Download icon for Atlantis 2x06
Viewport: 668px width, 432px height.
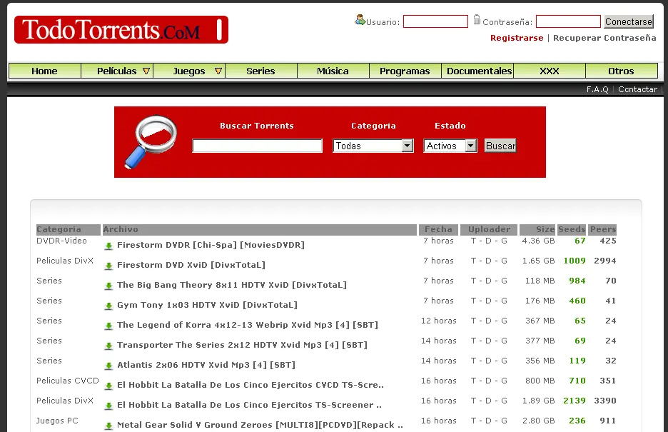coord(108,366)
